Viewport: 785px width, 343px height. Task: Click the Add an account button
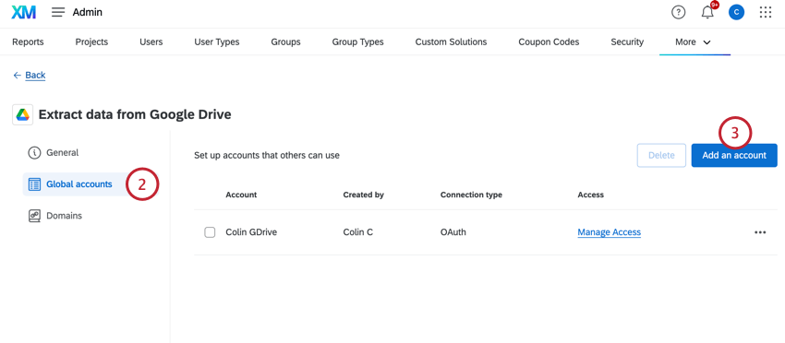pyautogui.click(x=734, y=156)
